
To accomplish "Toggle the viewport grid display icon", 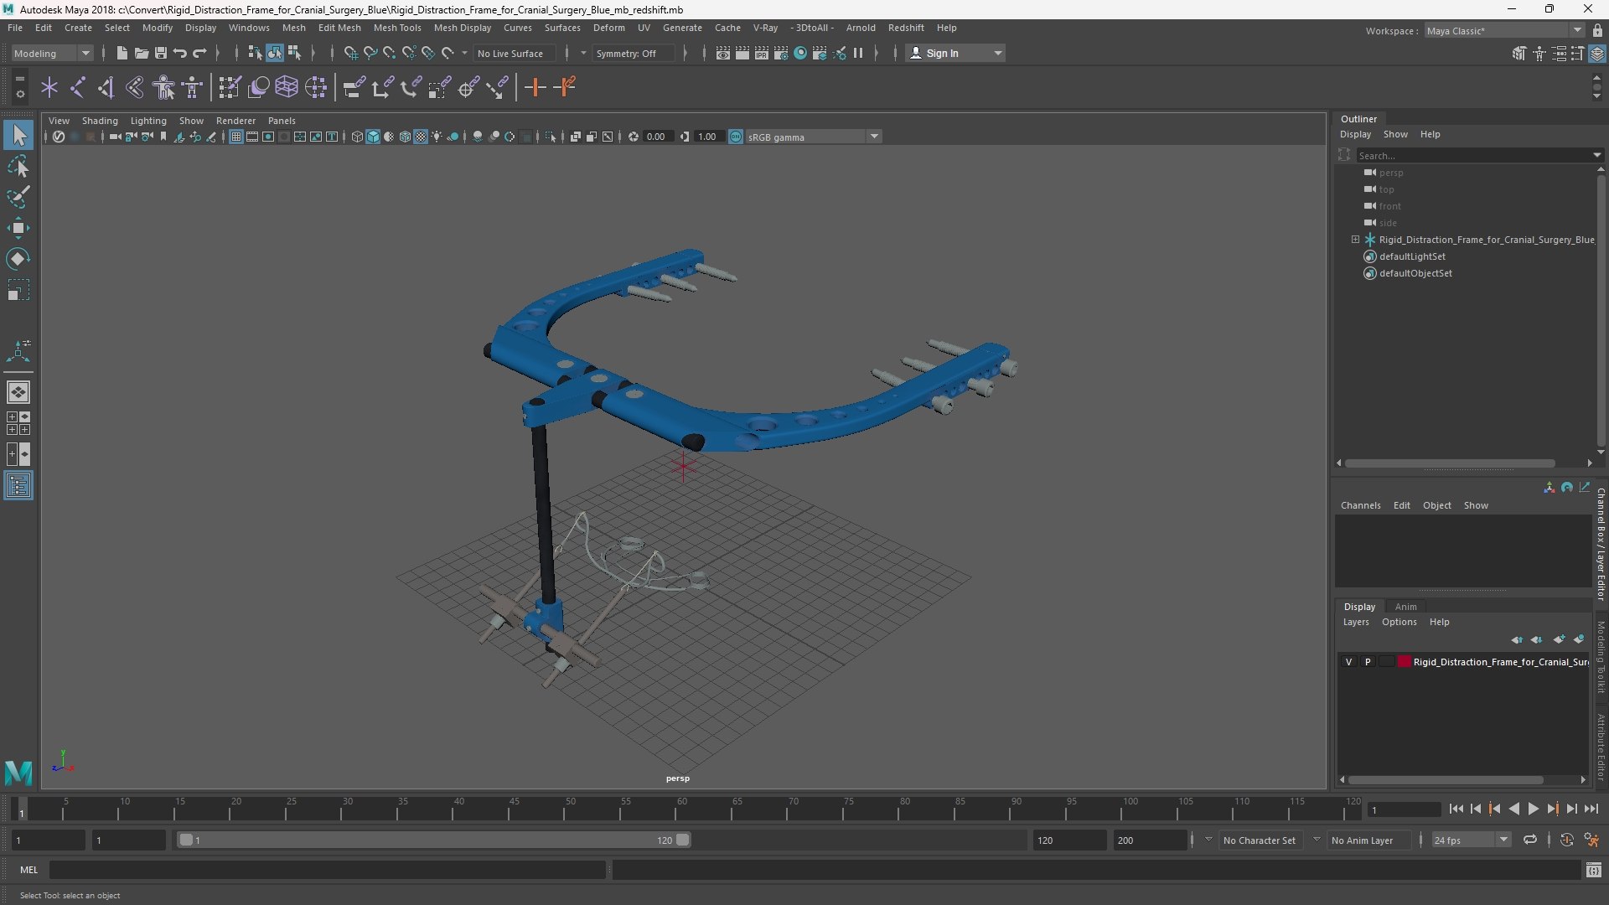I will click(236, 137).
